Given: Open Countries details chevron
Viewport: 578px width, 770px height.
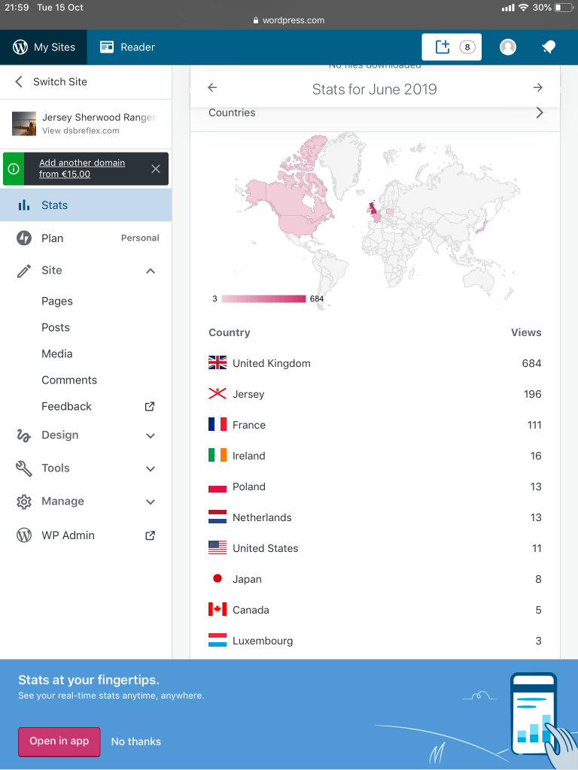Looking at the screenshot, I should pyautogui.click(x=539, y=113).
